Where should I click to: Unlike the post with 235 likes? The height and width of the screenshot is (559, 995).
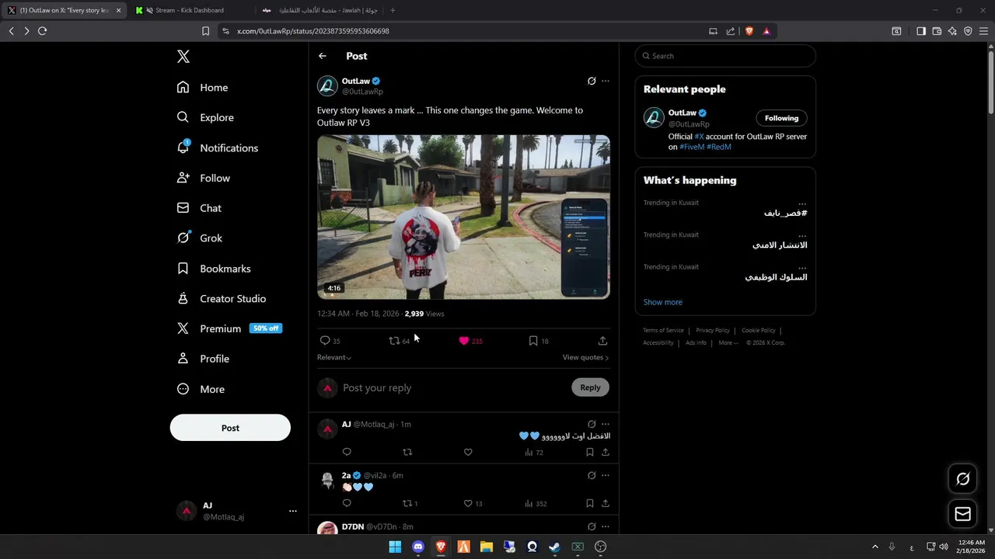[x=470, y=341]
